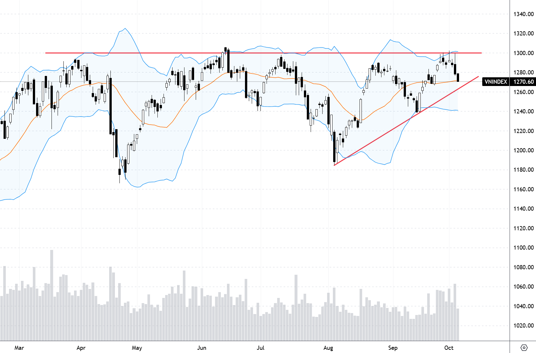
Task: Click the VNINDEX symbol label
Action: tap(495, 82)
